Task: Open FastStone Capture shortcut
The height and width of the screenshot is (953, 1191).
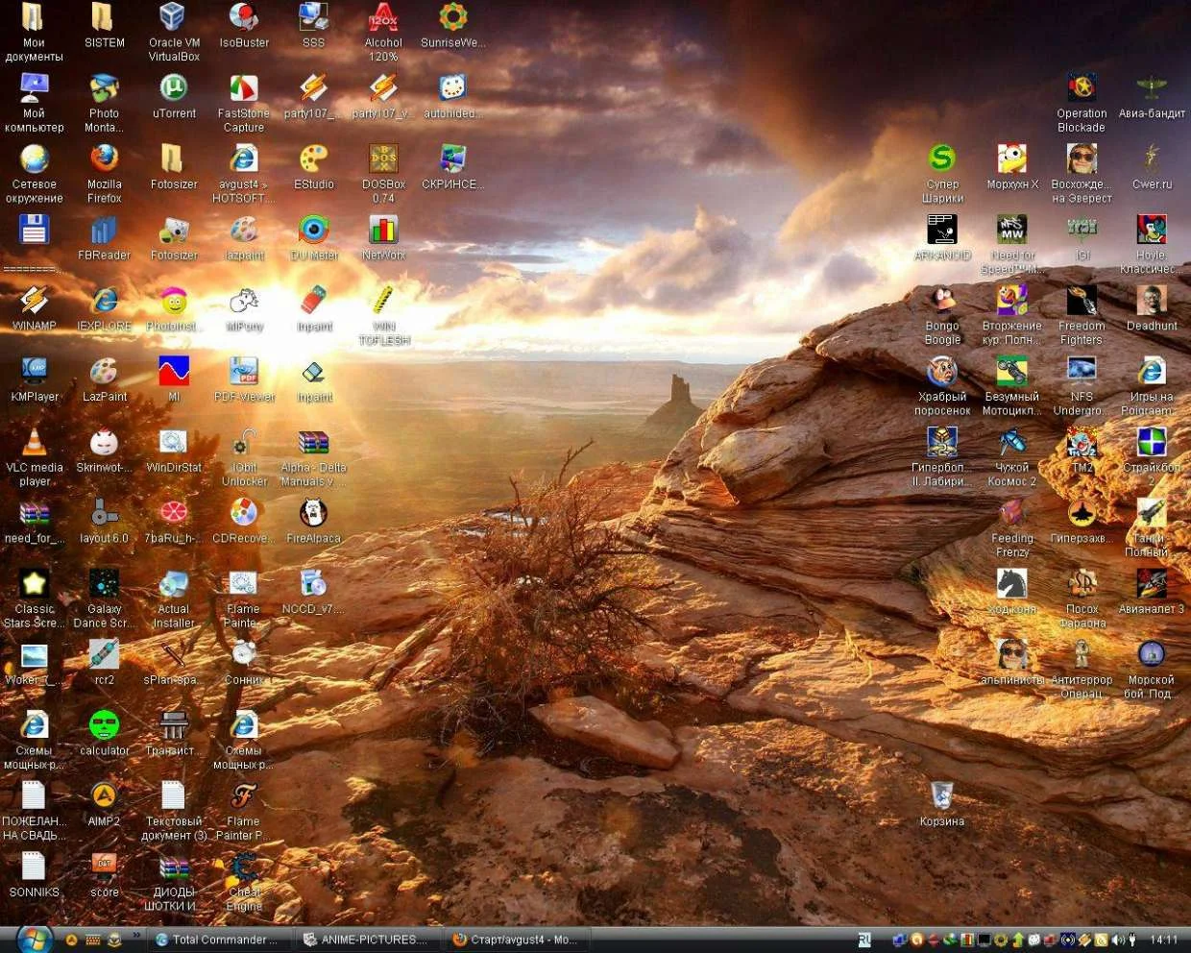Action: click(x=244, y=103)
